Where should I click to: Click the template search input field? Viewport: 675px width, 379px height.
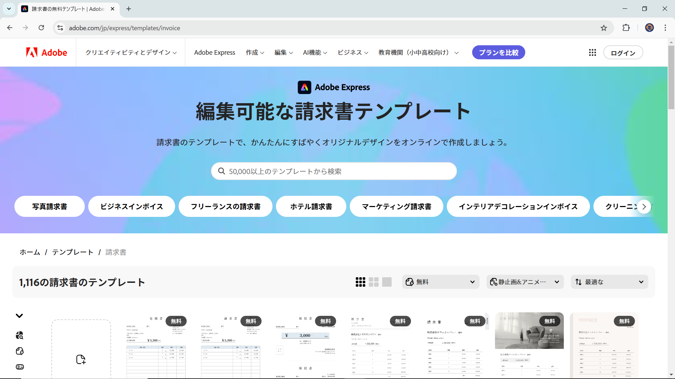[x=334, y=171]
